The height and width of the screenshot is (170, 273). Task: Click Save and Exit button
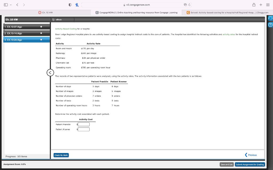[227, 164]
